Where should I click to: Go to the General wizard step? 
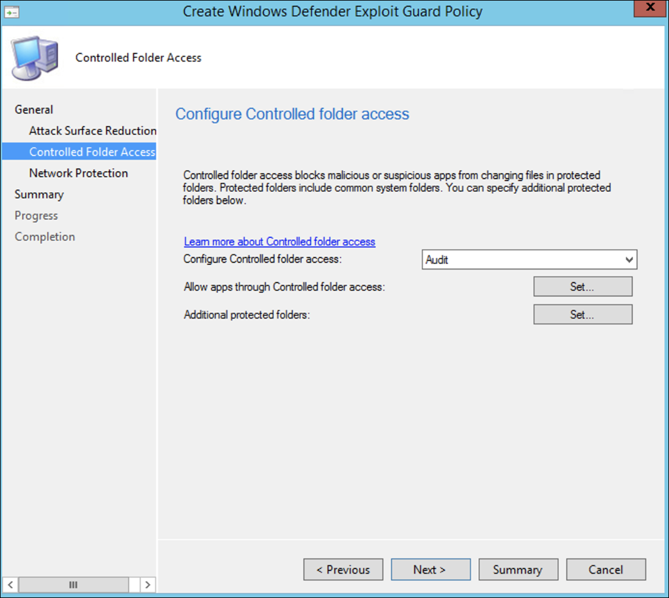point(34,109)
